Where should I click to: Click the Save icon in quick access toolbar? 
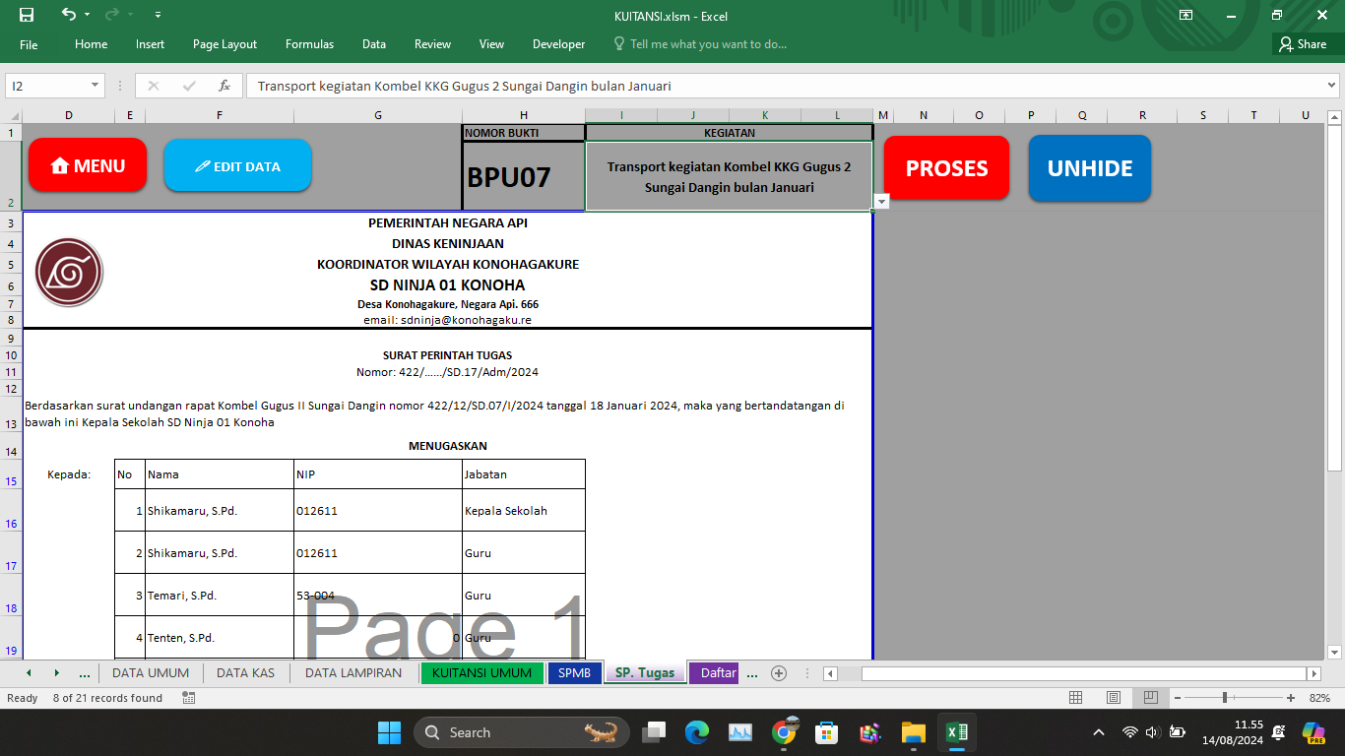click(27, 15)
